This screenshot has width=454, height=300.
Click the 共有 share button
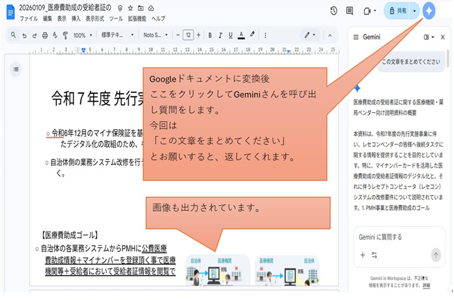tap(397, 11)
